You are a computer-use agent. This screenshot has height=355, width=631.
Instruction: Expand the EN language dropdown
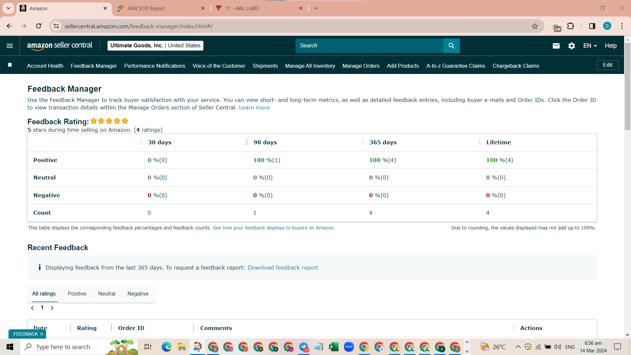coord(590,46)
